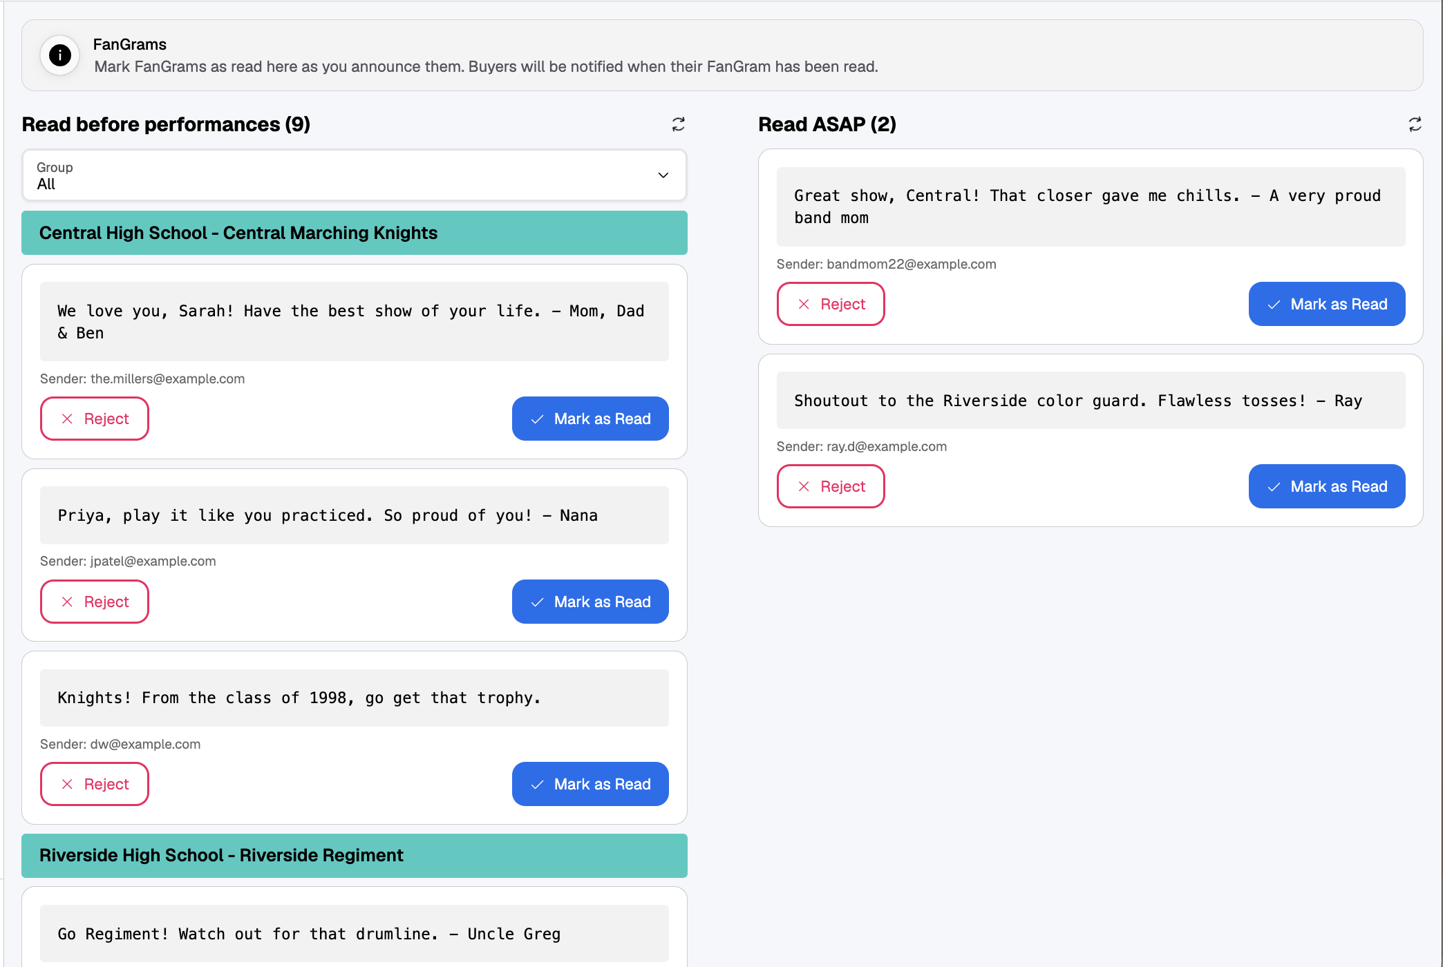The height and width of the screenshot is (967, 1443).
Task: Select the 'Great show, Central!' message text
Action: click(1091, 207)
